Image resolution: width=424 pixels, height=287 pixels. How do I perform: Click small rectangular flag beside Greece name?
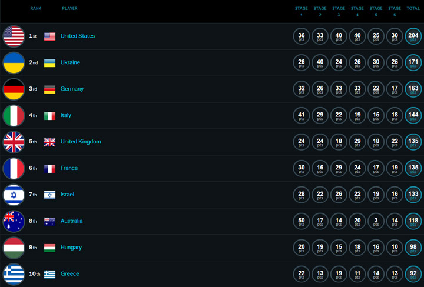49,275
